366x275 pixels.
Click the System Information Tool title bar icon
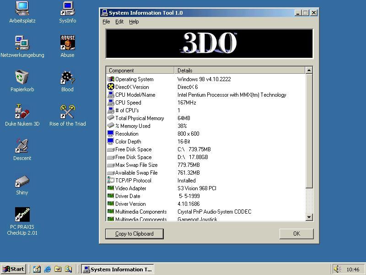coord(105,13)
